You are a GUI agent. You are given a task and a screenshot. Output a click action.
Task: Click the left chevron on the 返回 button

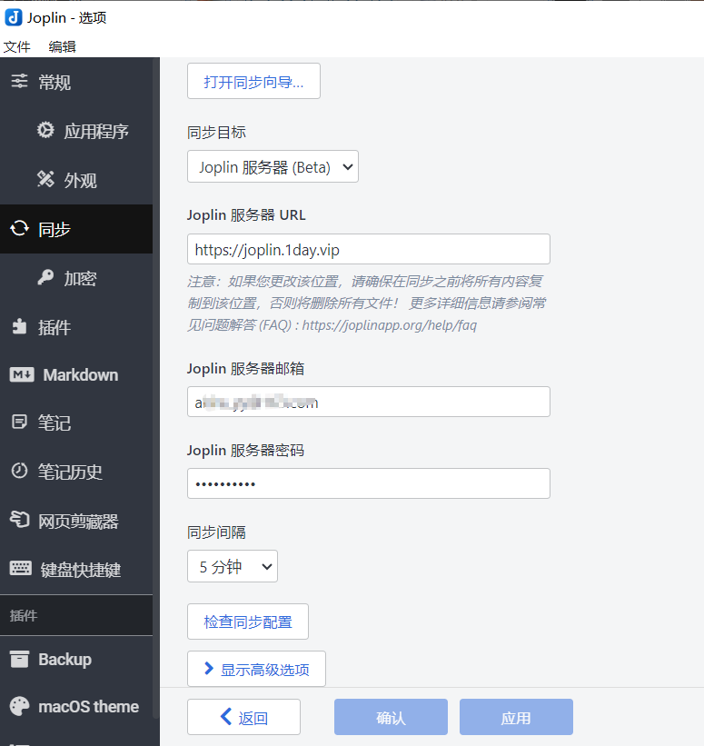tap(226, 716)
